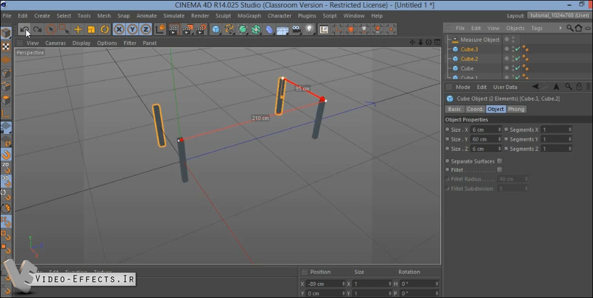
Task: Click the Make Editable icon
Action: pyautogui.click(x=6, y=33)
